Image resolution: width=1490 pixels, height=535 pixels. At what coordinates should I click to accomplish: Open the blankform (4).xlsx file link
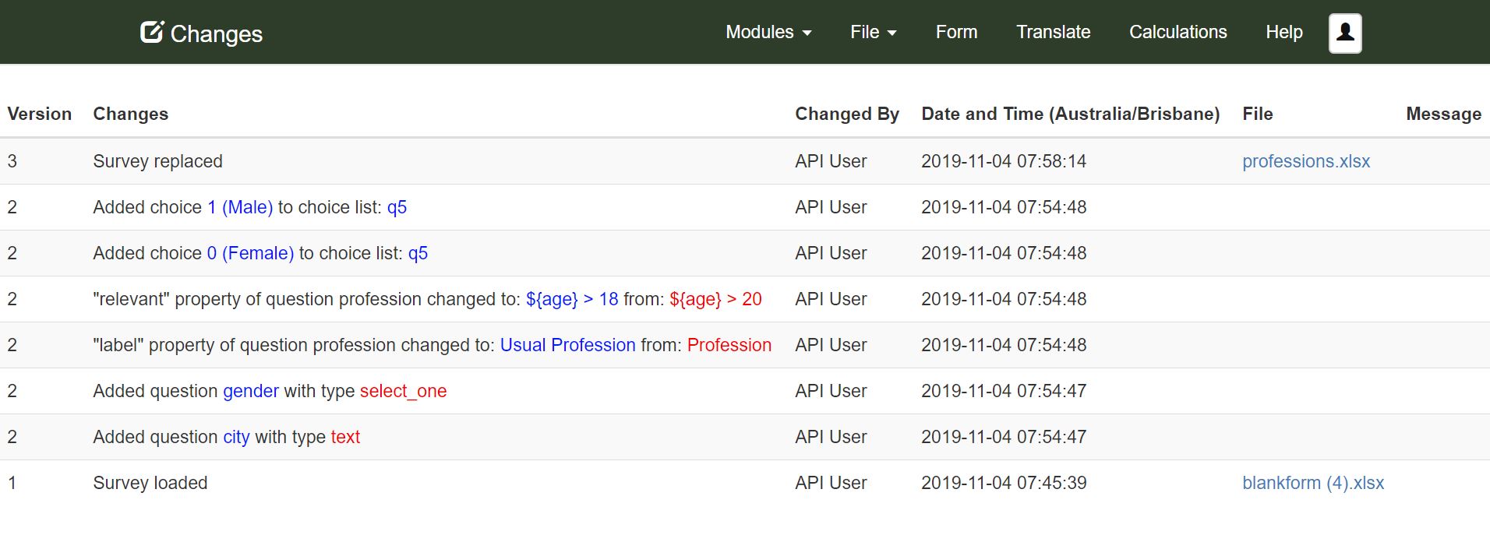(1312, 483)
